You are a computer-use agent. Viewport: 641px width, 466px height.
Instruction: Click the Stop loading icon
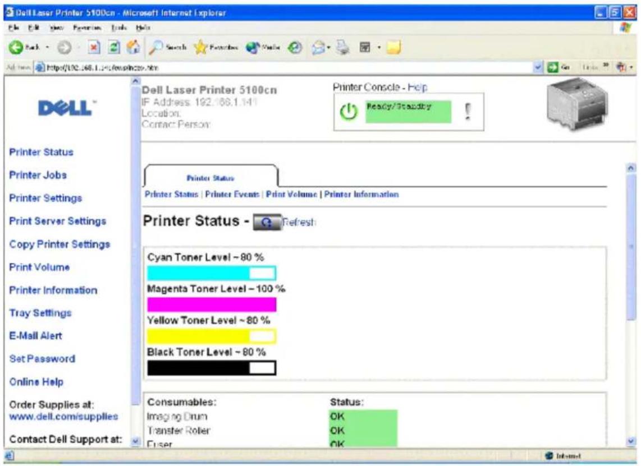[x=94, y=48]
